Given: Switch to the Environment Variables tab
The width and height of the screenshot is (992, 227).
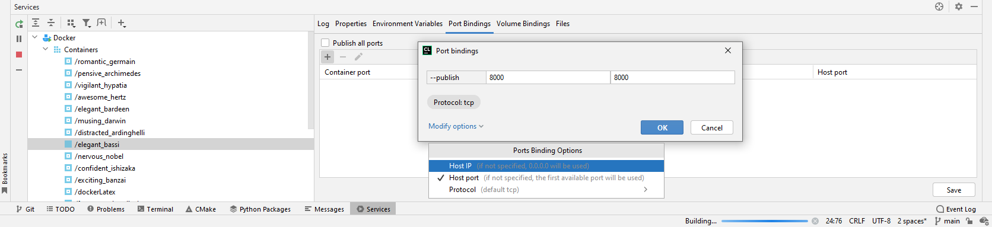Looking at the screenshot, I should point(408,24).
